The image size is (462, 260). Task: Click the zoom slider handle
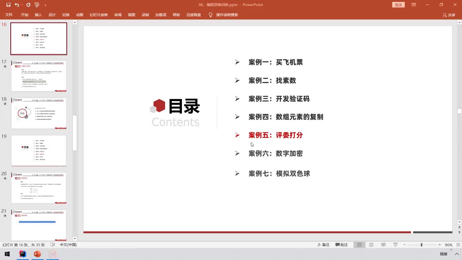pyautogui.click(x=421, y=245)
